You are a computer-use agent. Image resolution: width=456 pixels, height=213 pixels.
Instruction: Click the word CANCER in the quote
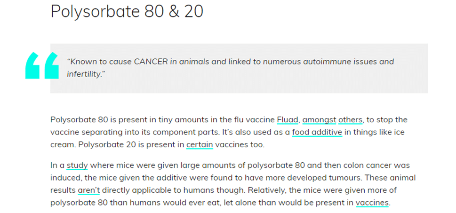tap(151, 62)
